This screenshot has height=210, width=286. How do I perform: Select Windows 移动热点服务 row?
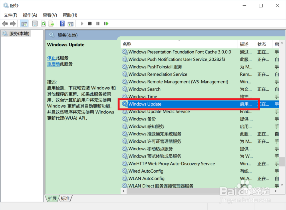click(x=200, y=149)
